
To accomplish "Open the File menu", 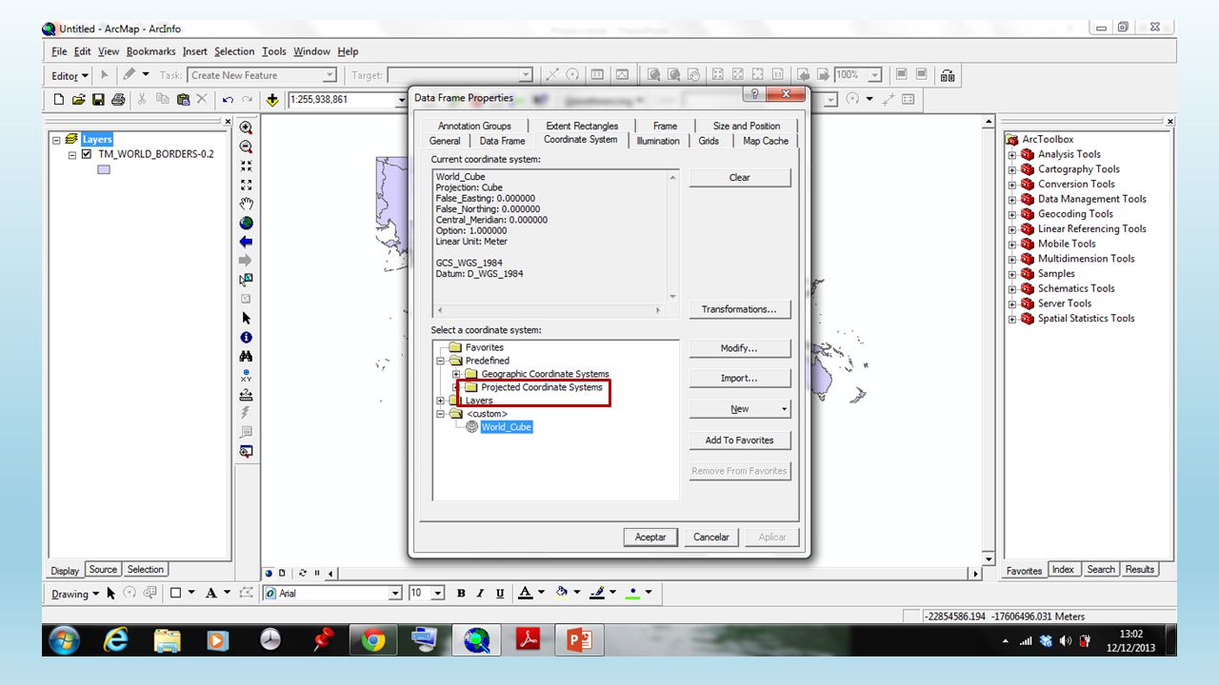I will click(59, 51).
